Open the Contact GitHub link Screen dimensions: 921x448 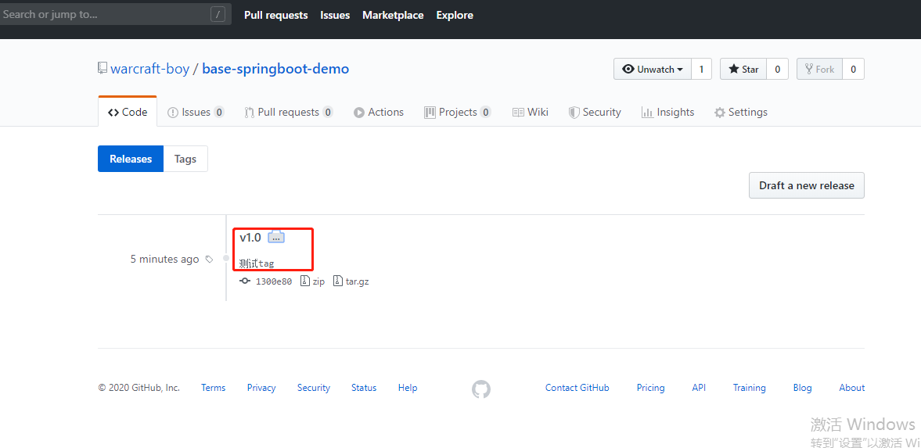coord(577,388)
